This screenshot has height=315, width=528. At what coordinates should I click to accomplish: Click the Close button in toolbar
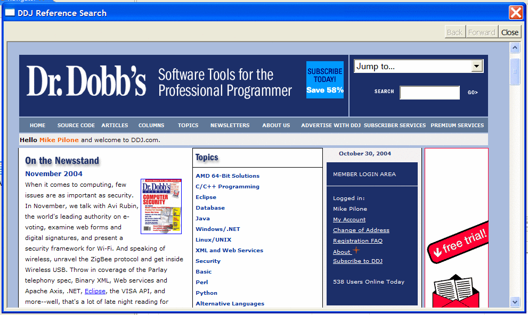(509, 32)
